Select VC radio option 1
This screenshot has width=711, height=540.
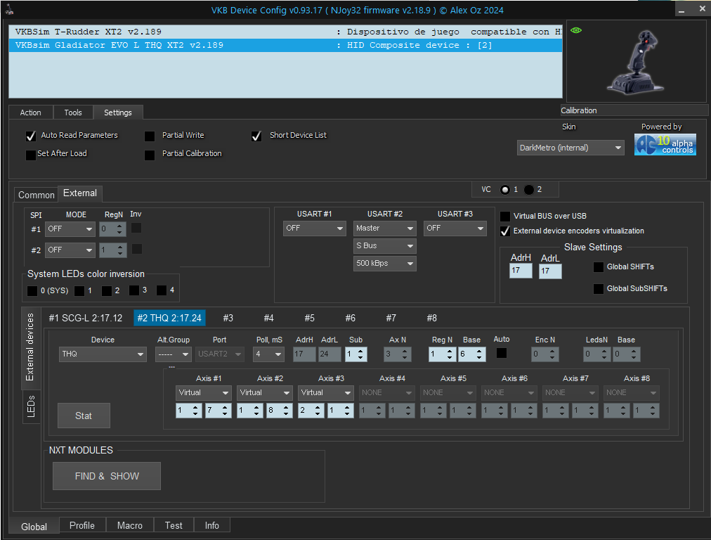504,190
